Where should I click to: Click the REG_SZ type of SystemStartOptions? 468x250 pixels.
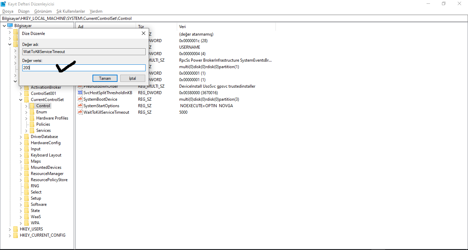pos(145,106)
